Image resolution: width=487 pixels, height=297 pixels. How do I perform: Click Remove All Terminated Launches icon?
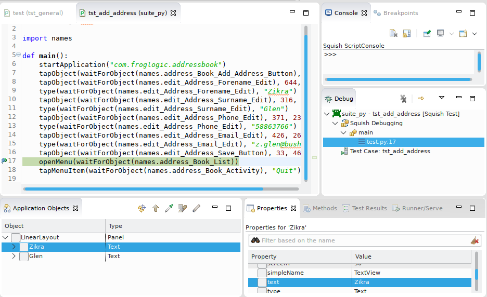coord(403,99)
